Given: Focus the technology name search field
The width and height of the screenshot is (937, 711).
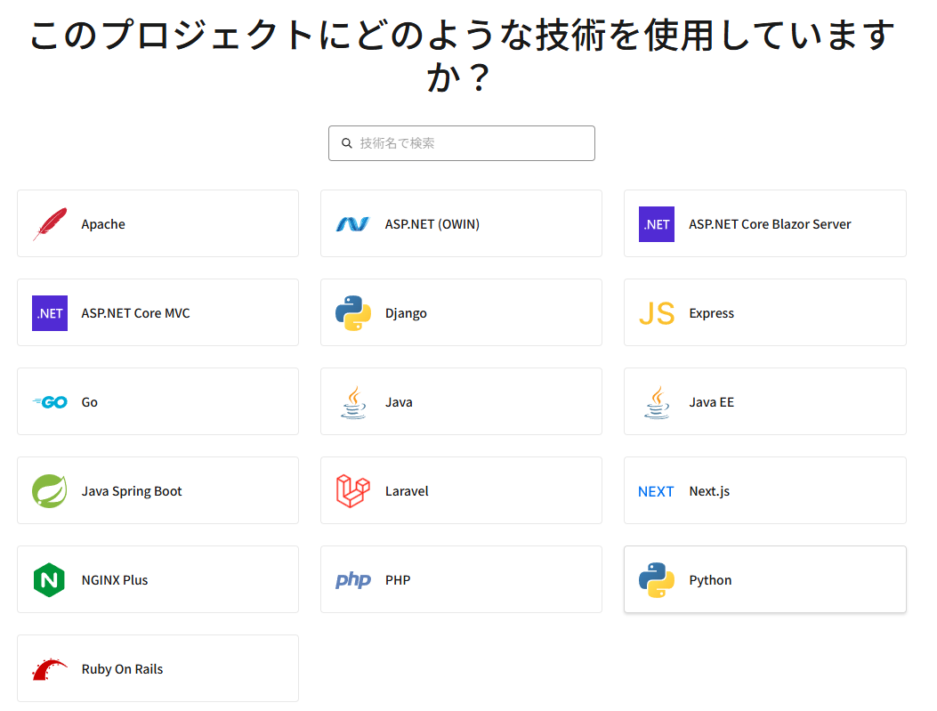Looking at the screenshot, I should click(461, 143).
